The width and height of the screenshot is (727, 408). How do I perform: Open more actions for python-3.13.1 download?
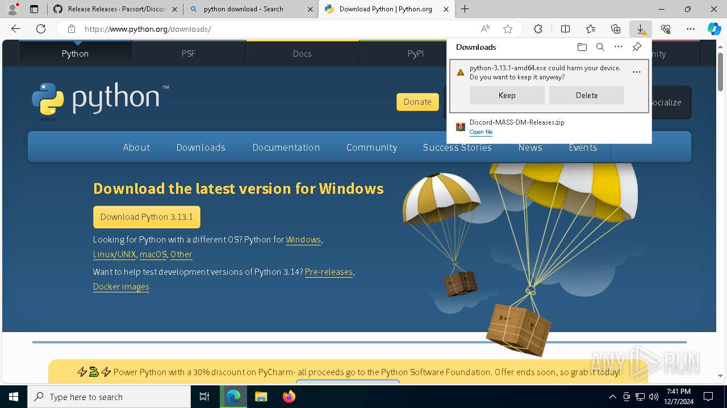point(637,72)
